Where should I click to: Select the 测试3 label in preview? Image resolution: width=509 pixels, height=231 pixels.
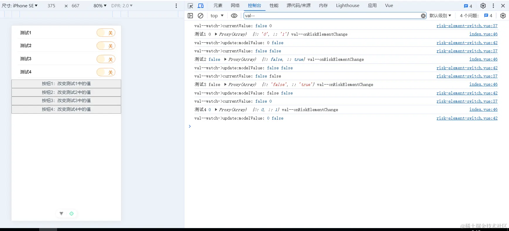click(x=26, y=59)
